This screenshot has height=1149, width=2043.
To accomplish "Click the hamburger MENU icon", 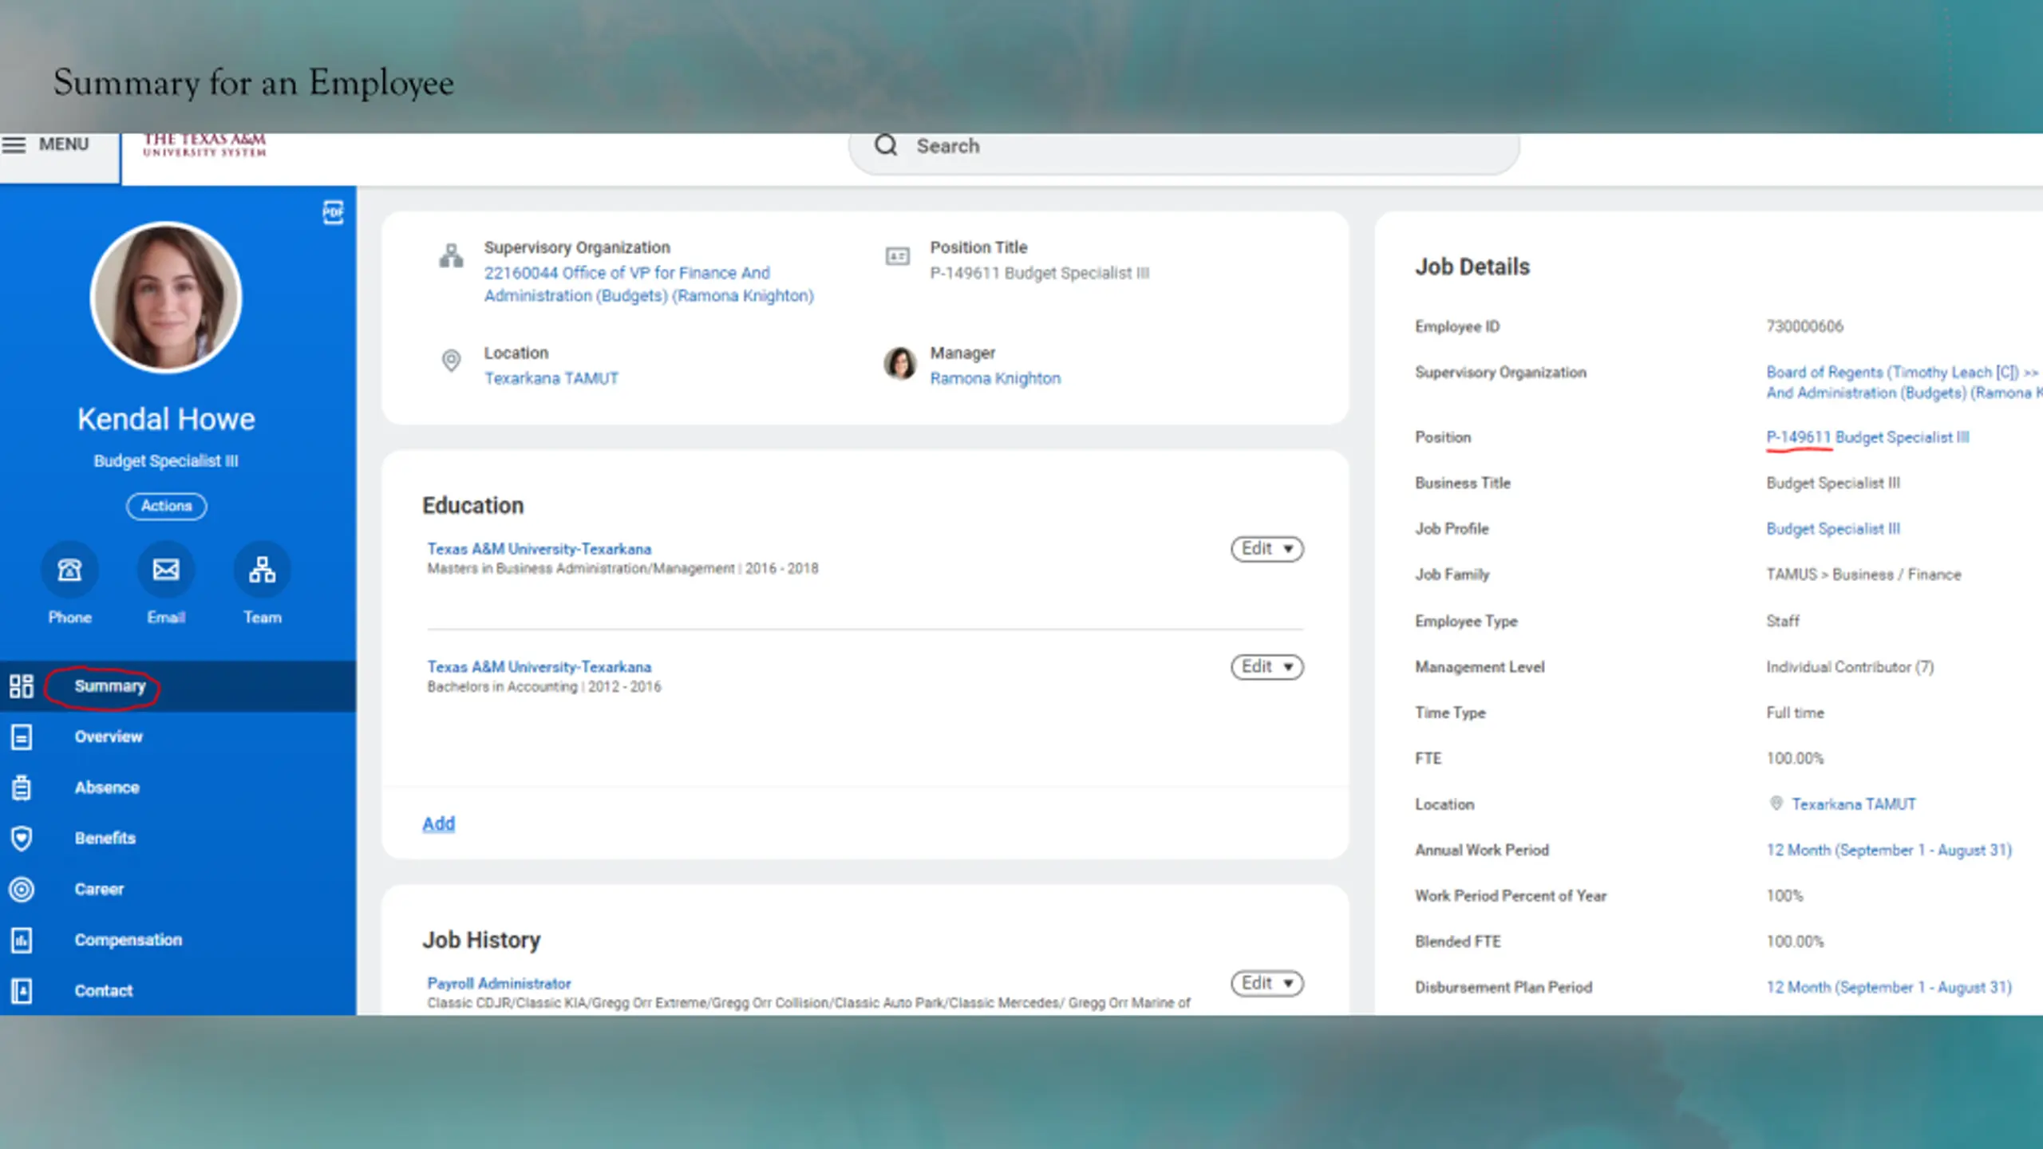I will point(14,144).
